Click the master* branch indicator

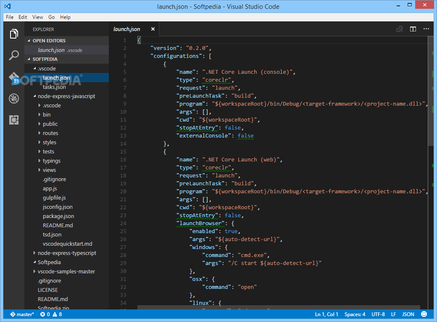point(22,314)
